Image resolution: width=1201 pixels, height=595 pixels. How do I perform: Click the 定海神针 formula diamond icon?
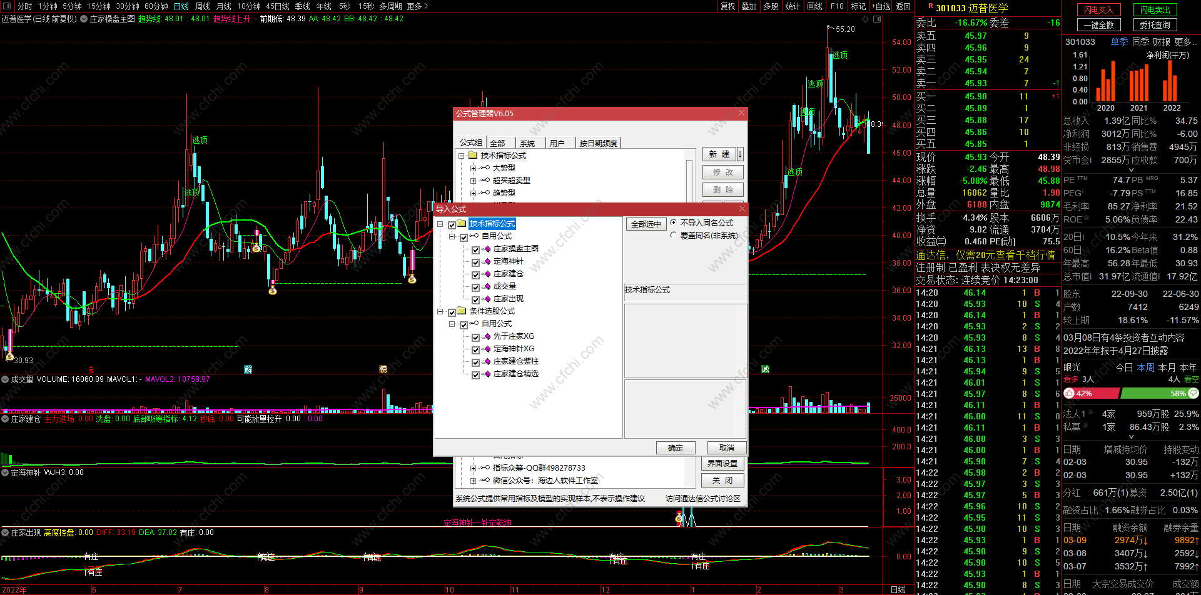(488, 261)
